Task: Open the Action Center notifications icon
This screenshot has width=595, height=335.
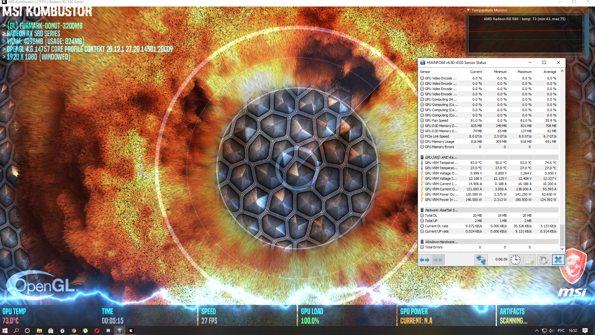Action: click(585, 331)
